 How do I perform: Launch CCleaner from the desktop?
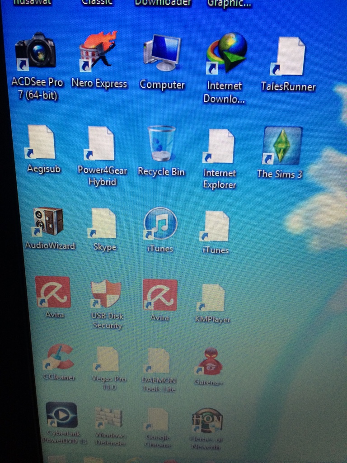click(59, 357)
